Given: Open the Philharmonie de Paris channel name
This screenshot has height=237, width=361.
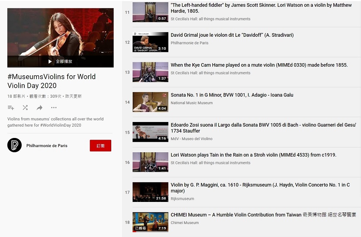Looking at the screenshot, I should (47, 146).
